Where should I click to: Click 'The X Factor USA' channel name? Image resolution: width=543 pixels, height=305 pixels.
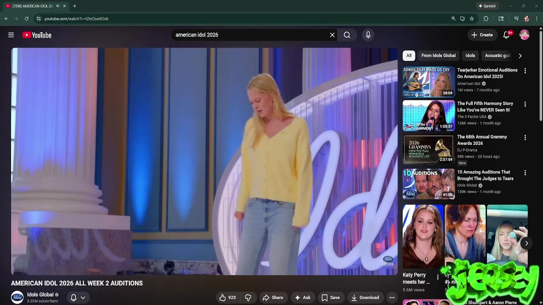point(472,116)
